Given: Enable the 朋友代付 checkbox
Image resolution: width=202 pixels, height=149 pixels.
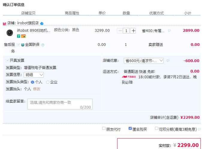Looking at the screenshot, I should [104, 128].
